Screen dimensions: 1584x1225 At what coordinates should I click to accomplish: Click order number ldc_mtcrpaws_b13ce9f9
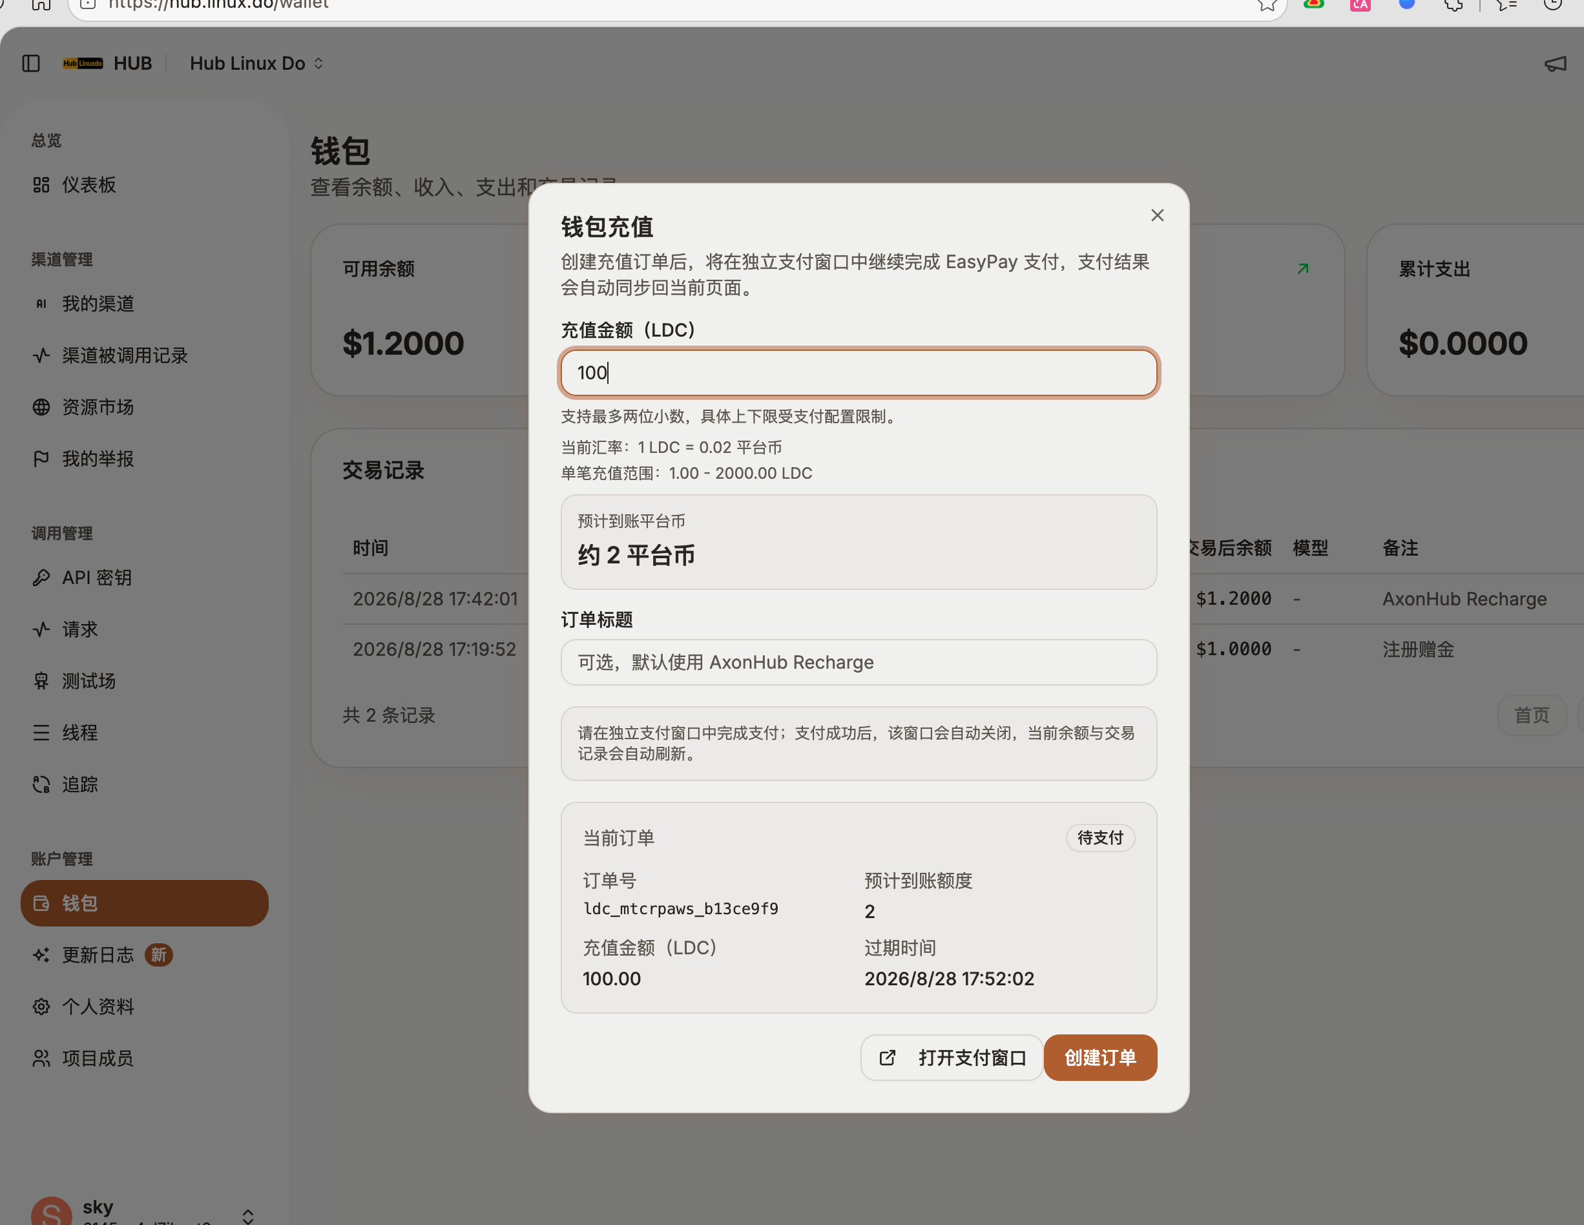tap(681, 909)
